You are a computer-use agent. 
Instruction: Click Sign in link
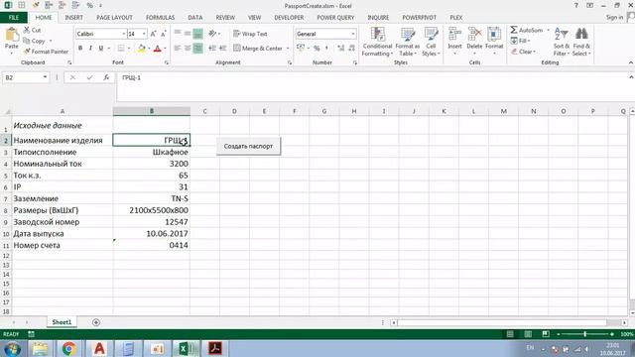[x=615, y=18]
